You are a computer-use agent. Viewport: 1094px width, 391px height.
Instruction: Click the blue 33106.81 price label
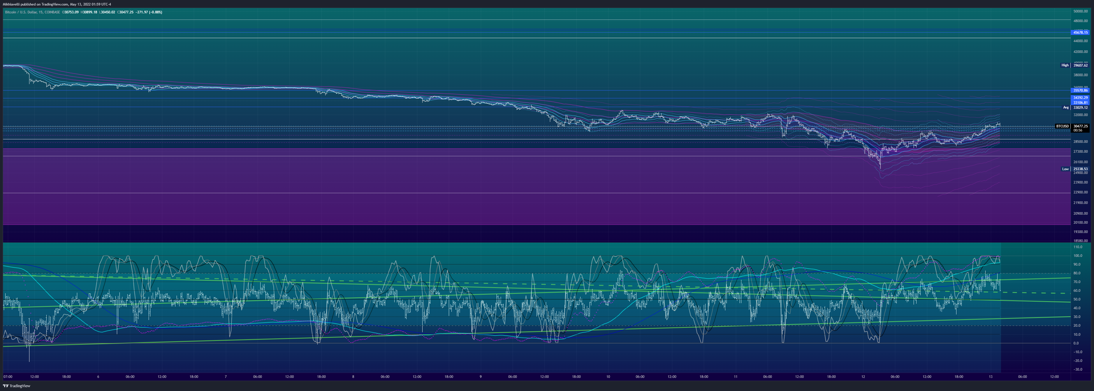coord(1080,103)
